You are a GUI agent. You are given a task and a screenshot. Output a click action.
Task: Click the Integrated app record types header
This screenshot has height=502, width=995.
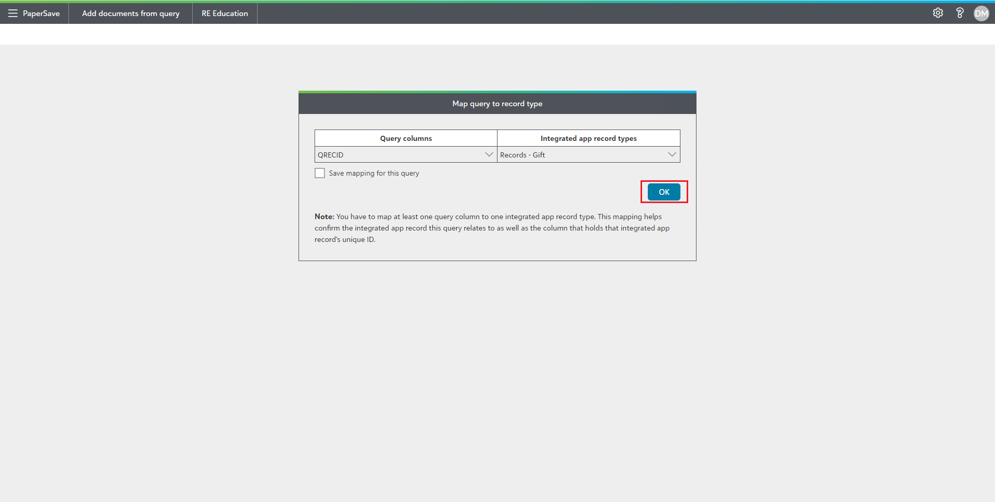[x=588, y=138]
